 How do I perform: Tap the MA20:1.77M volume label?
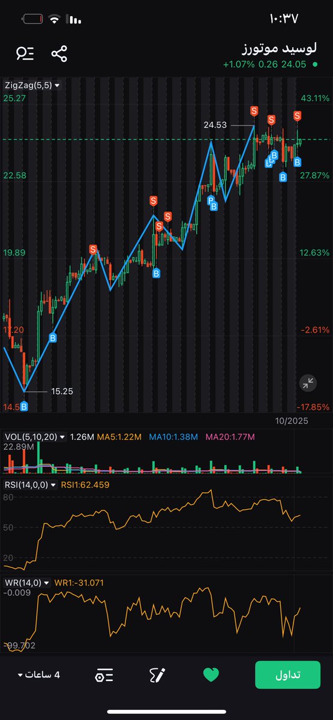pos(230,437)
